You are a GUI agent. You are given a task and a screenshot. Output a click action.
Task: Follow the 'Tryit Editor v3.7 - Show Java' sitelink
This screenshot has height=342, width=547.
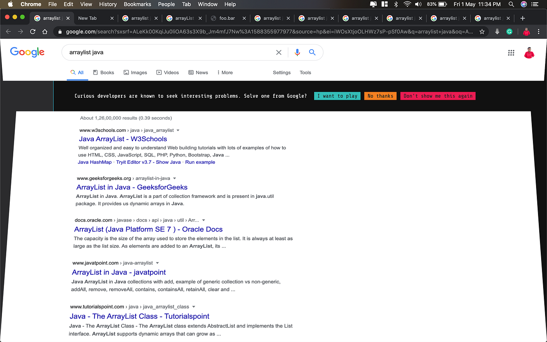[x=148, y=162]
